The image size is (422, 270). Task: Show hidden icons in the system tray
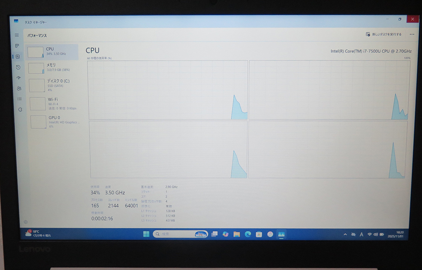345,233
